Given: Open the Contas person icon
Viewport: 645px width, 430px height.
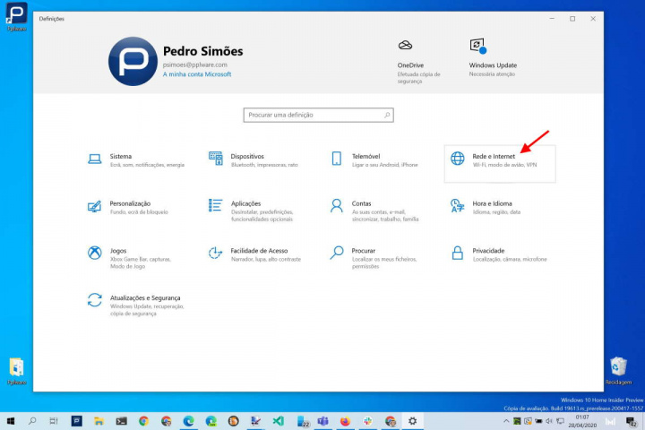Looking at the screenshot, I should (x=337, y=206).
